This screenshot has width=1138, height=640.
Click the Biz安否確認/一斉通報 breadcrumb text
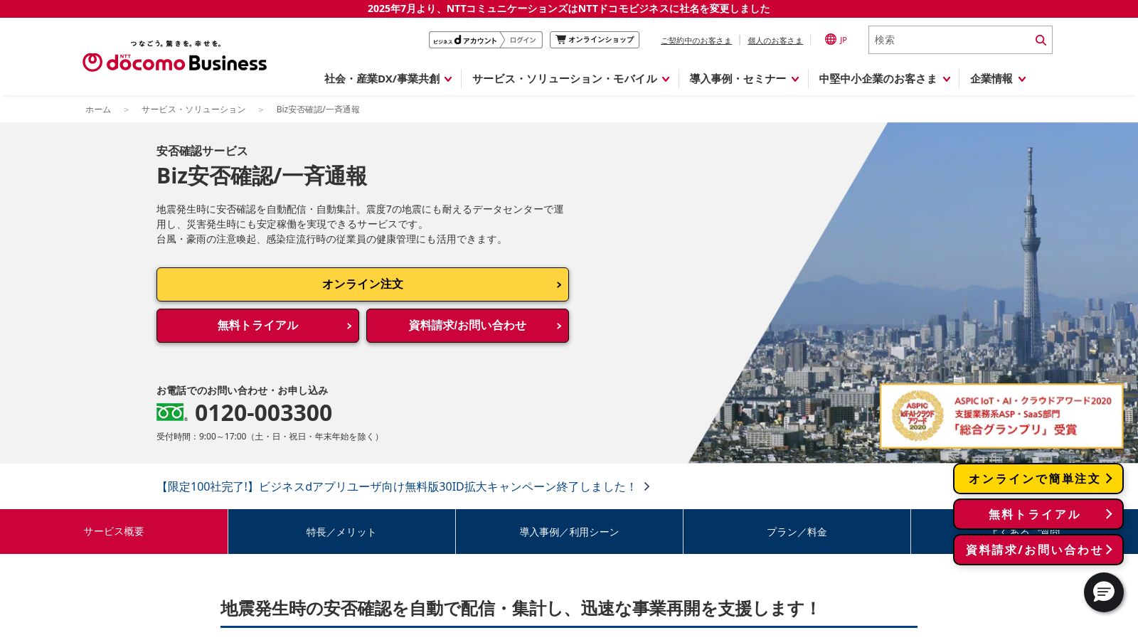tap(318, 110)
